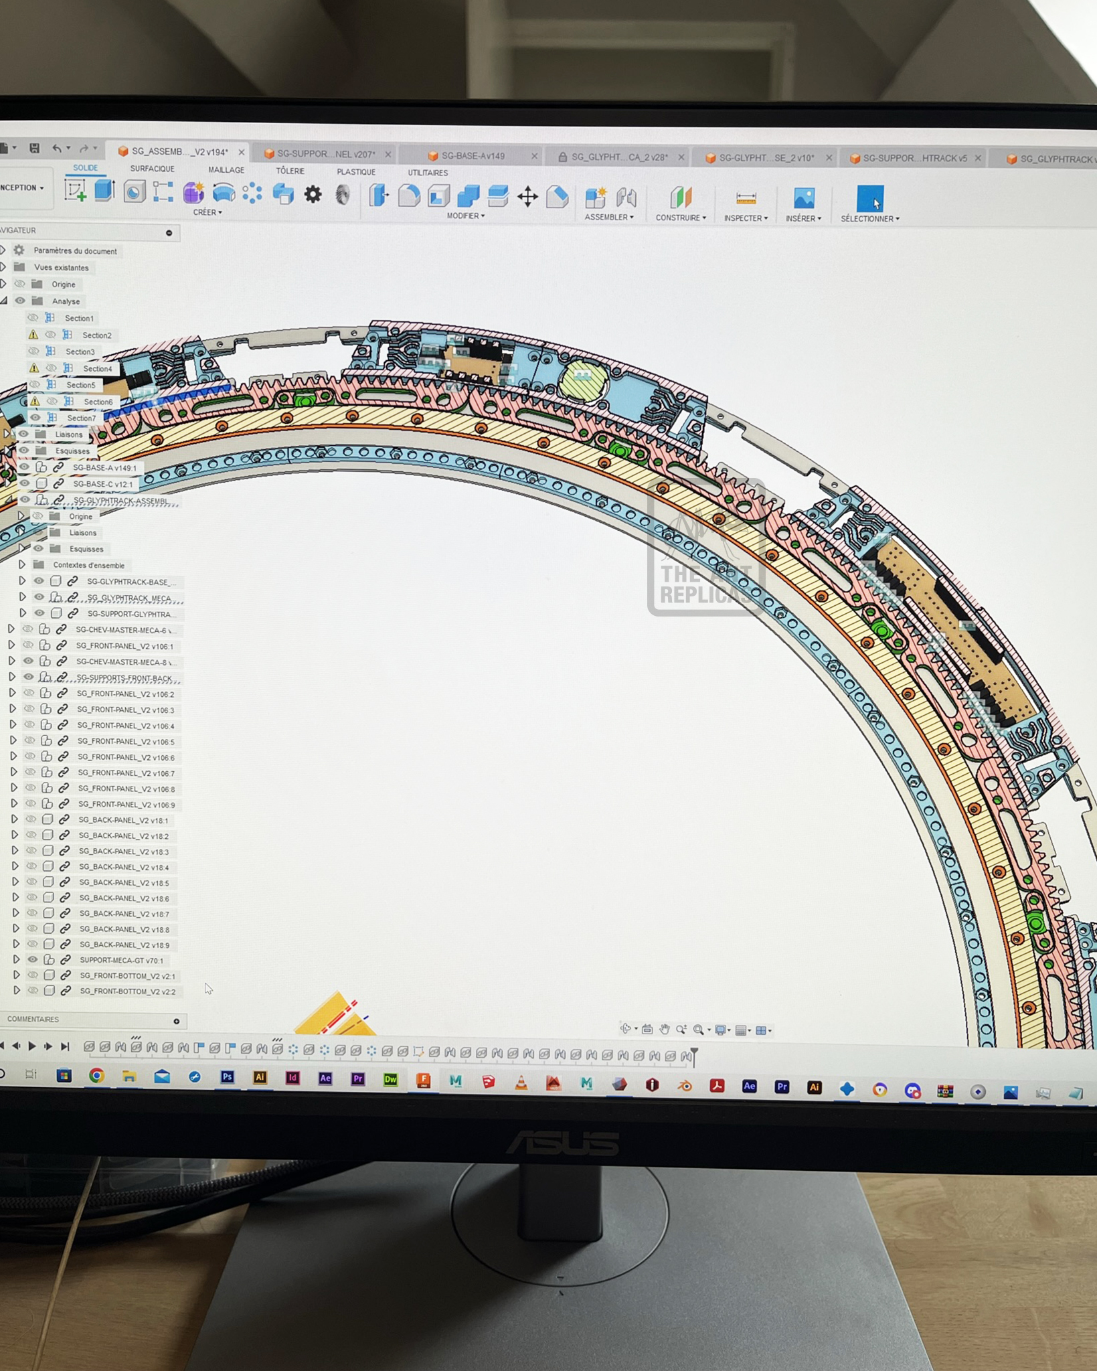The image size is (1097, 1371).
Task: Click the blue Select tool icon
Action: tap(870, 199)
